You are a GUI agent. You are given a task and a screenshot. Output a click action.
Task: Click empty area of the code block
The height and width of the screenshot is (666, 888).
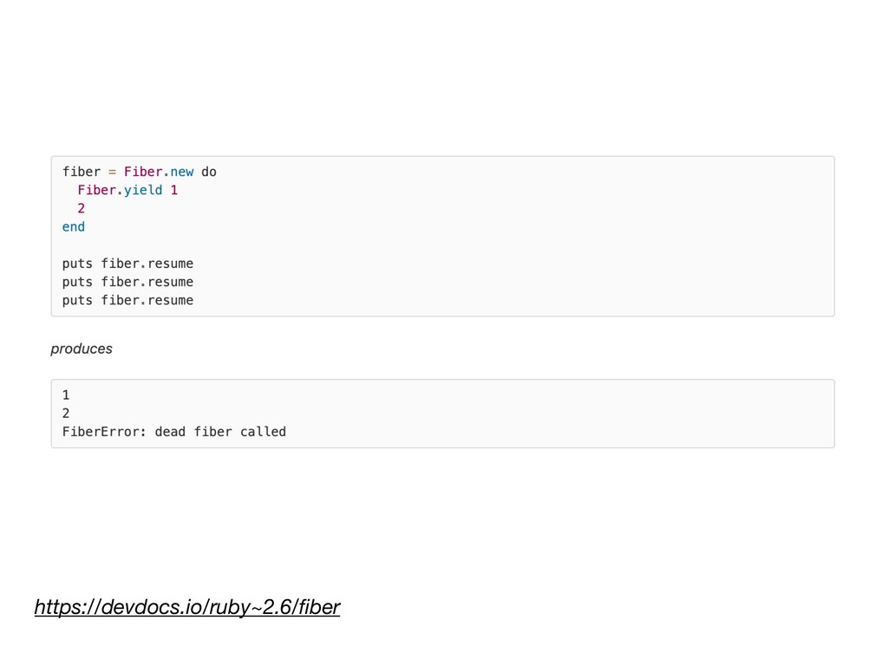coord(510,238)
